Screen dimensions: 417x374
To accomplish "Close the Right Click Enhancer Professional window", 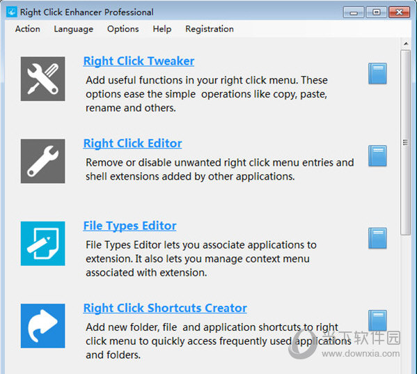I will 399,13.
